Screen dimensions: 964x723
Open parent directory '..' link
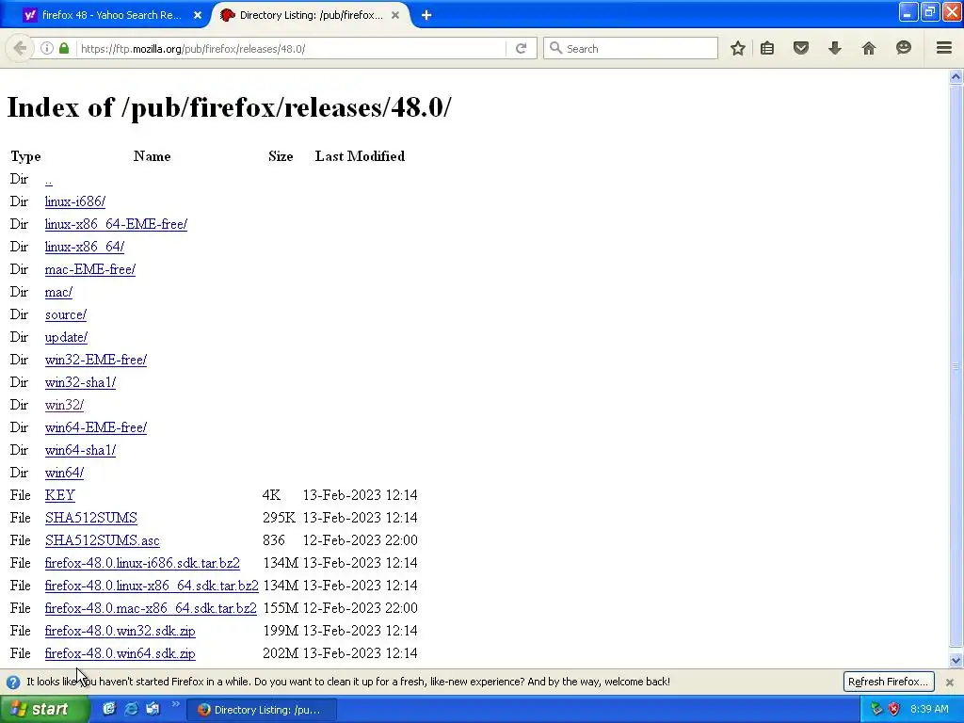(49, 180)
